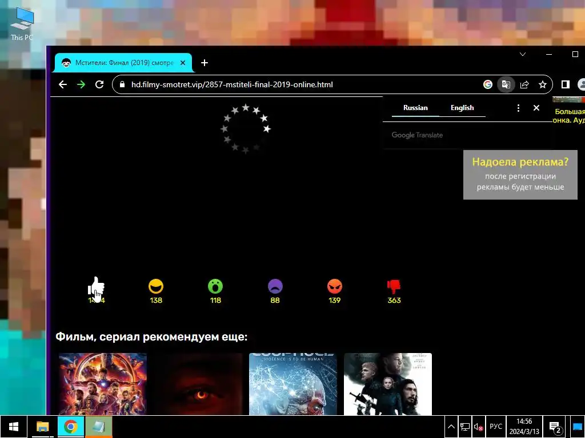
Task: Click surprised green emoji with 118
Action: pos(215,286)
